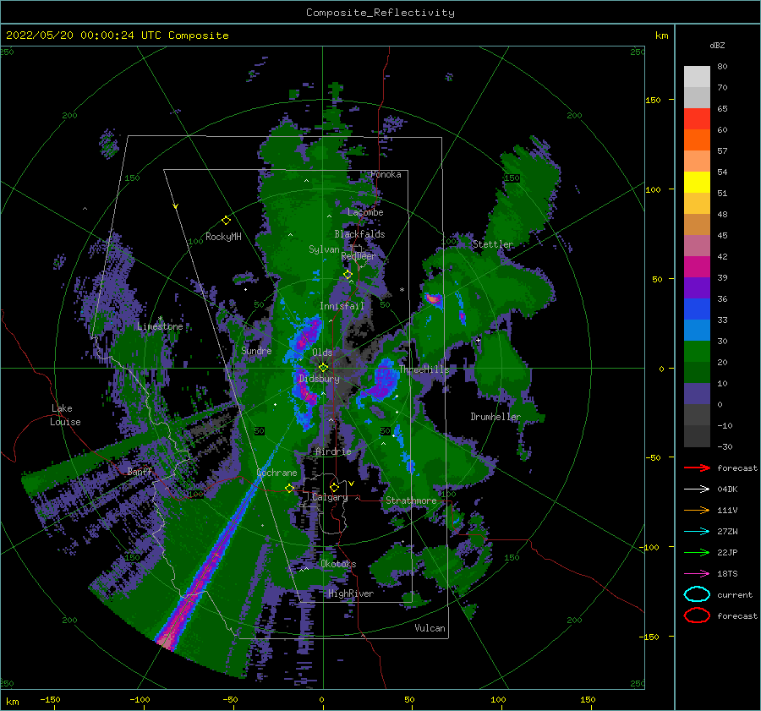Click the Composite_Reflectivity title
Screen dimensions: 761x711
click(x=380, y=13)
